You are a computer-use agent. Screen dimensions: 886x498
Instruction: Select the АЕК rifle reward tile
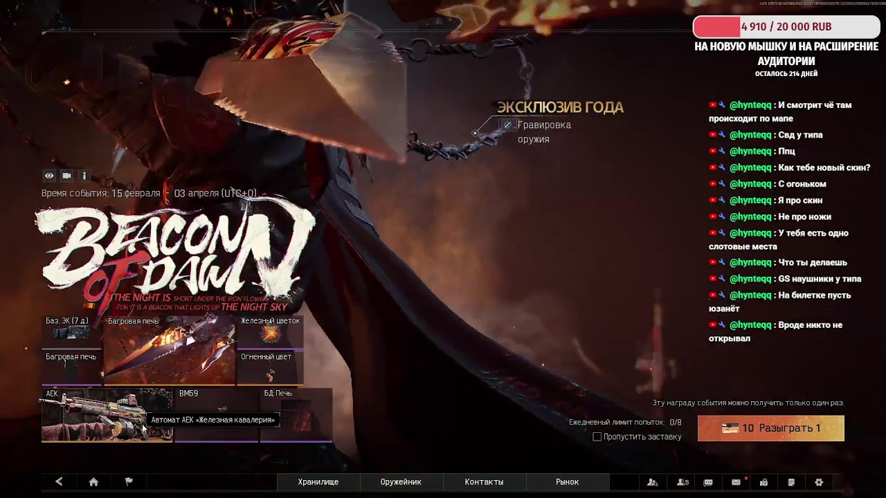pyautogui.click(x=107, y=415)
